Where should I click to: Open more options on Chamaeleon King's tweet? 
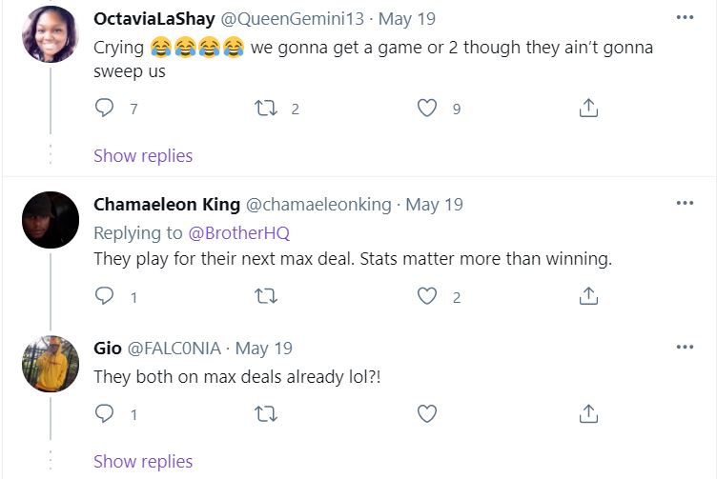tap(685, 204)
